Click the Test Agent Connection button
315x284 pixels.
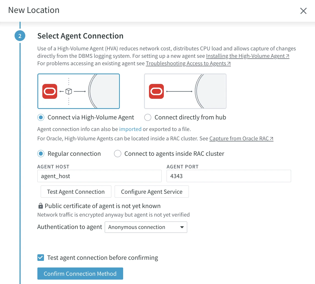click(x=76, y=192)
